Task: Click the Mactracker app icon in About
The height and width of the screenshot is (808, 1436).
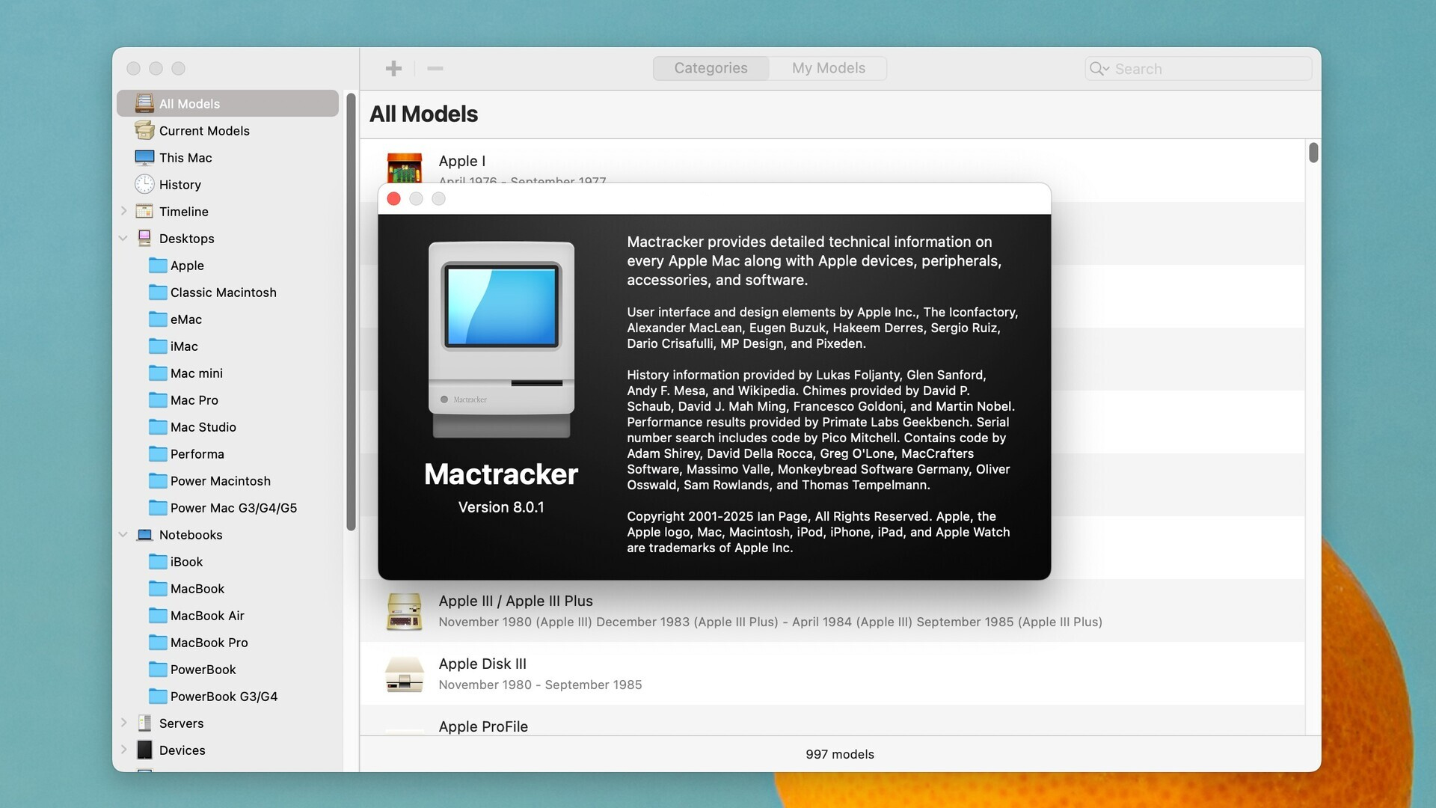Action: click(x=501, y=340)
